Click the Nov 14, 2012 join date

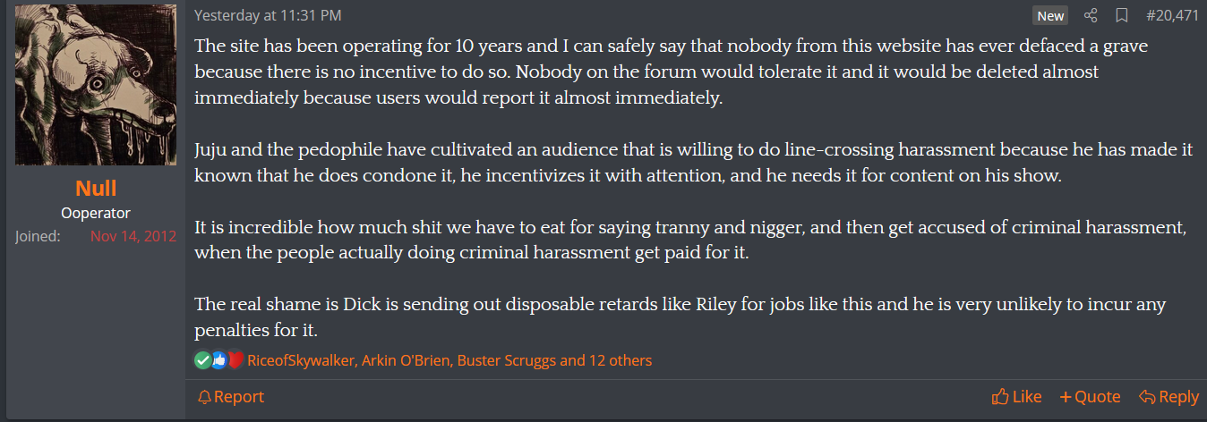coord(133,237)
